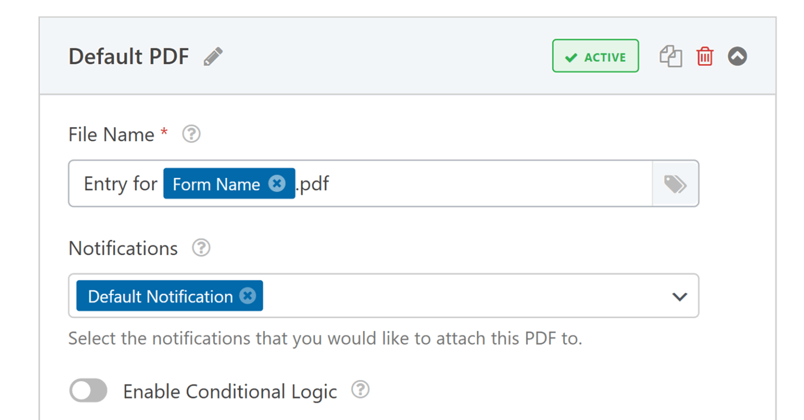Remove the Default Notification selection
This screenshot has width=804, height=420.
point(247,296)
